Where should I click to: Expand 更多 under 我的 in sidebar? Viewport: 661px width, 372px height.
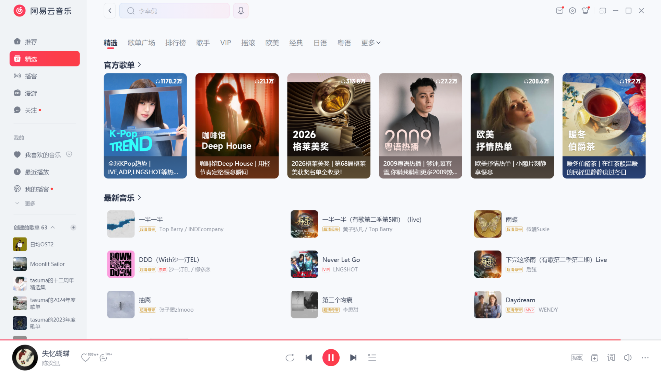(x=25, y=204)
